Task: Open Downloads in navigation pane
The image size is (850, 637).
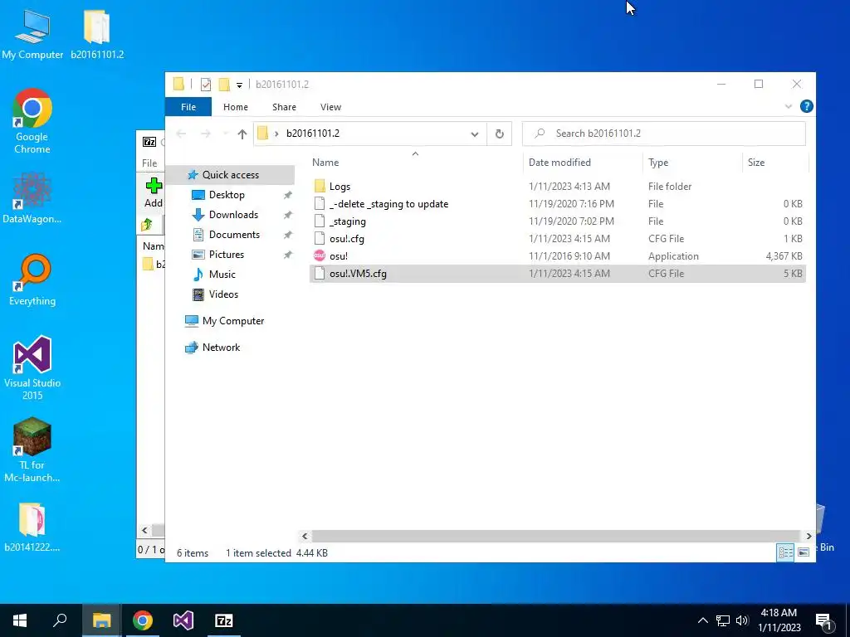Action: (233, 215)
